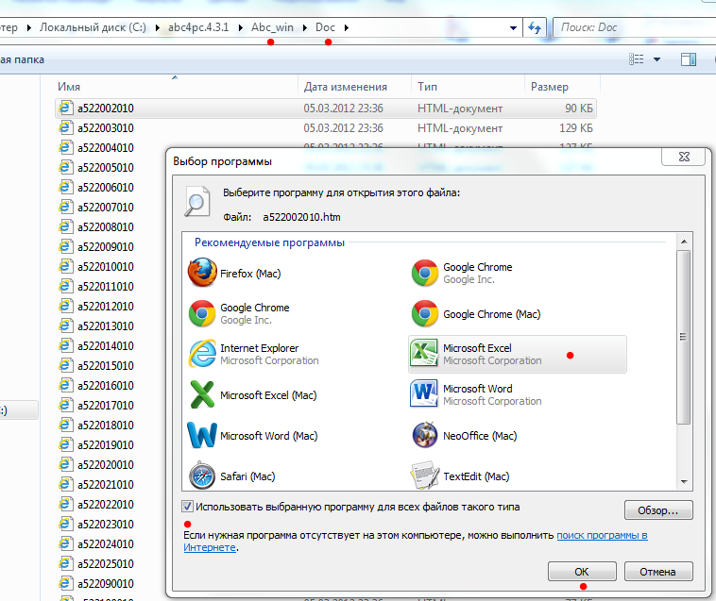Choose TextEdit (Mac) program icon
The width and height of the screenshot is (716, 601).
(x=425, y=476)
